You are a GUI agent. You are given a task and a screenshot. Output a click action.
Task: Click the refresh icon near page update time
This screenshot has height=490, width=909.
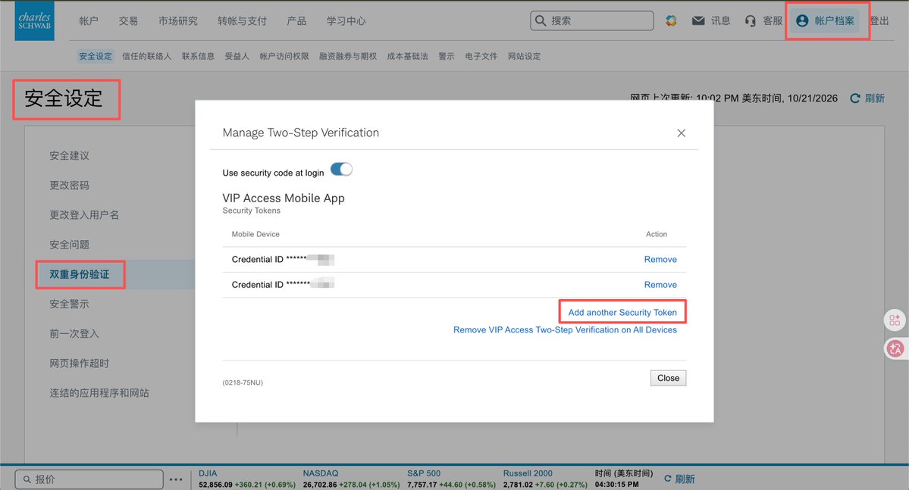click(x=854, y=98)
